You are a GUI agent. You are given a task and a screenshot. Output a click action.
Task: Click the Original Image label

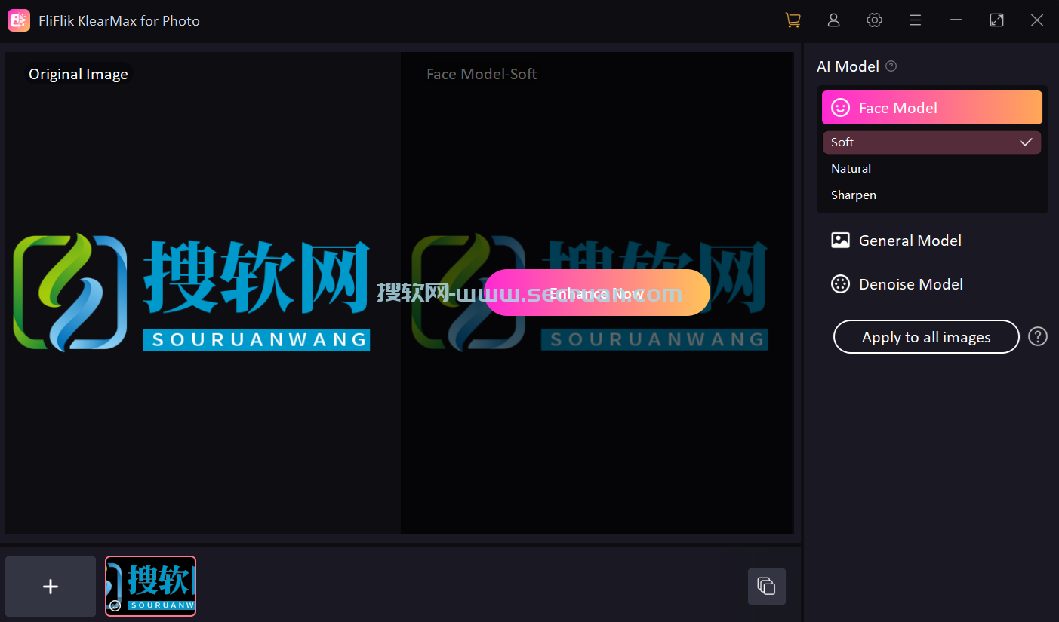79,74
